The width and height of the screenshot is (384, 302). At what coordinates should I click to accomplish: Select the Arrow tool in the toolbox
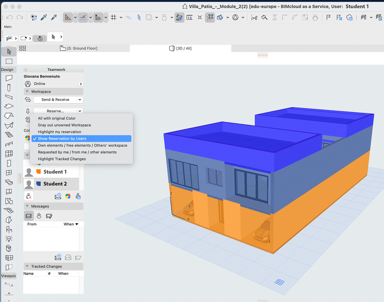[9, 51]
